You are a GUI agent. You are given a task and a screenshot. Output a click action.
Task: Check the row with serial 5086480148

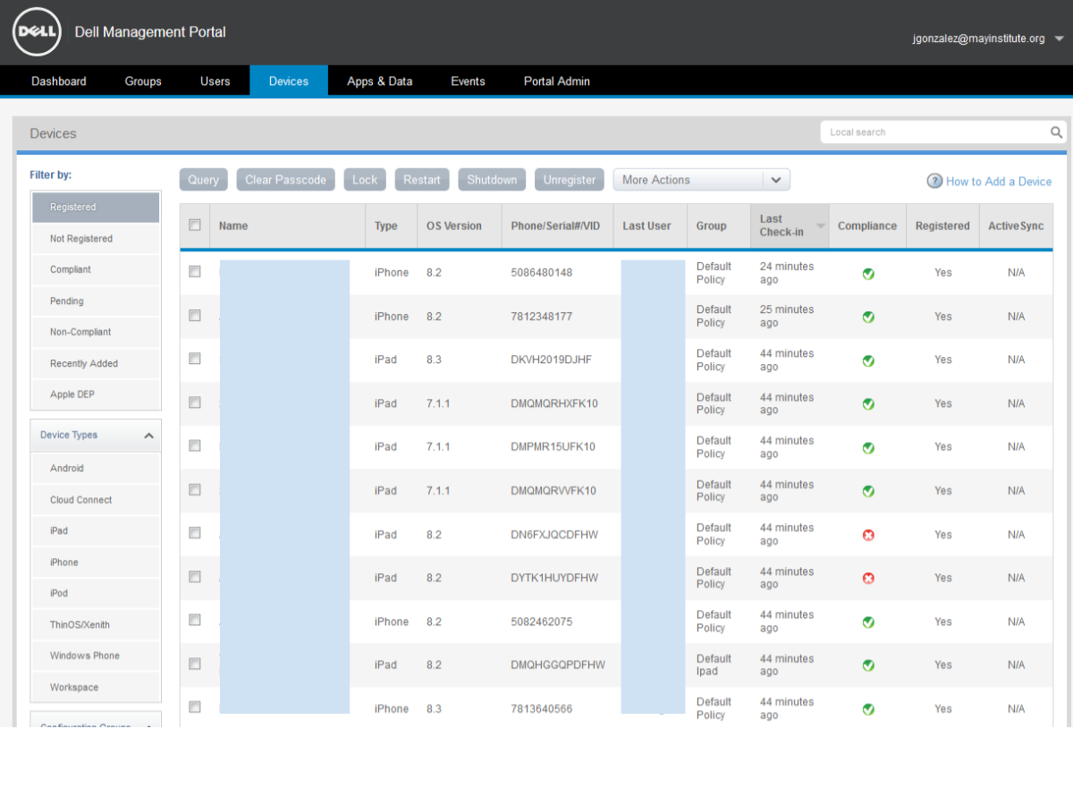pyautogui.click(x=195, y=271)
